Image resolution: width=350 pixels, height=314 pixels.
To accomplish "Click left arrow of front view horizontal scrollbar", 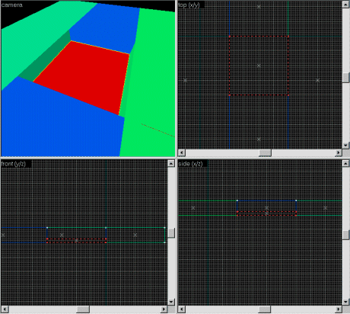I will [x=5, y=309].
